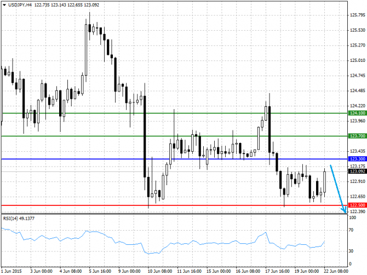Select the green 123.700 price level label
Screen dimensions: 367x275
click(x=357, y=136)
